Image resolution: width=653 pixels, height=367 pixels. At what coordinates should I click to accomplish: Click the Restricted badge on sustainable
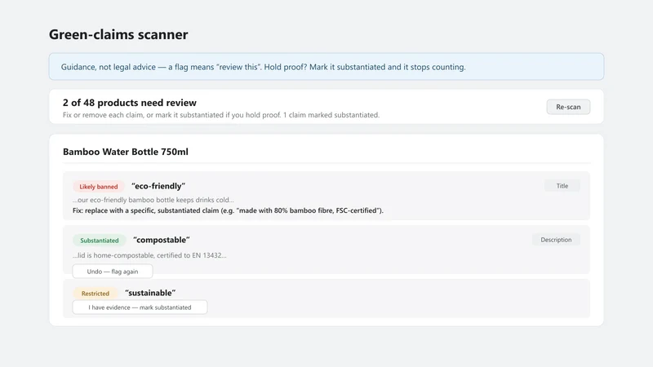(x=96, y=294)
